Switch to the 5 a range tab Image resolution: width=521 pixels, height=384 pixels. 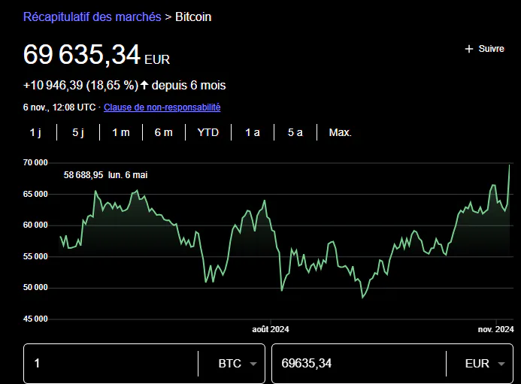295,132
